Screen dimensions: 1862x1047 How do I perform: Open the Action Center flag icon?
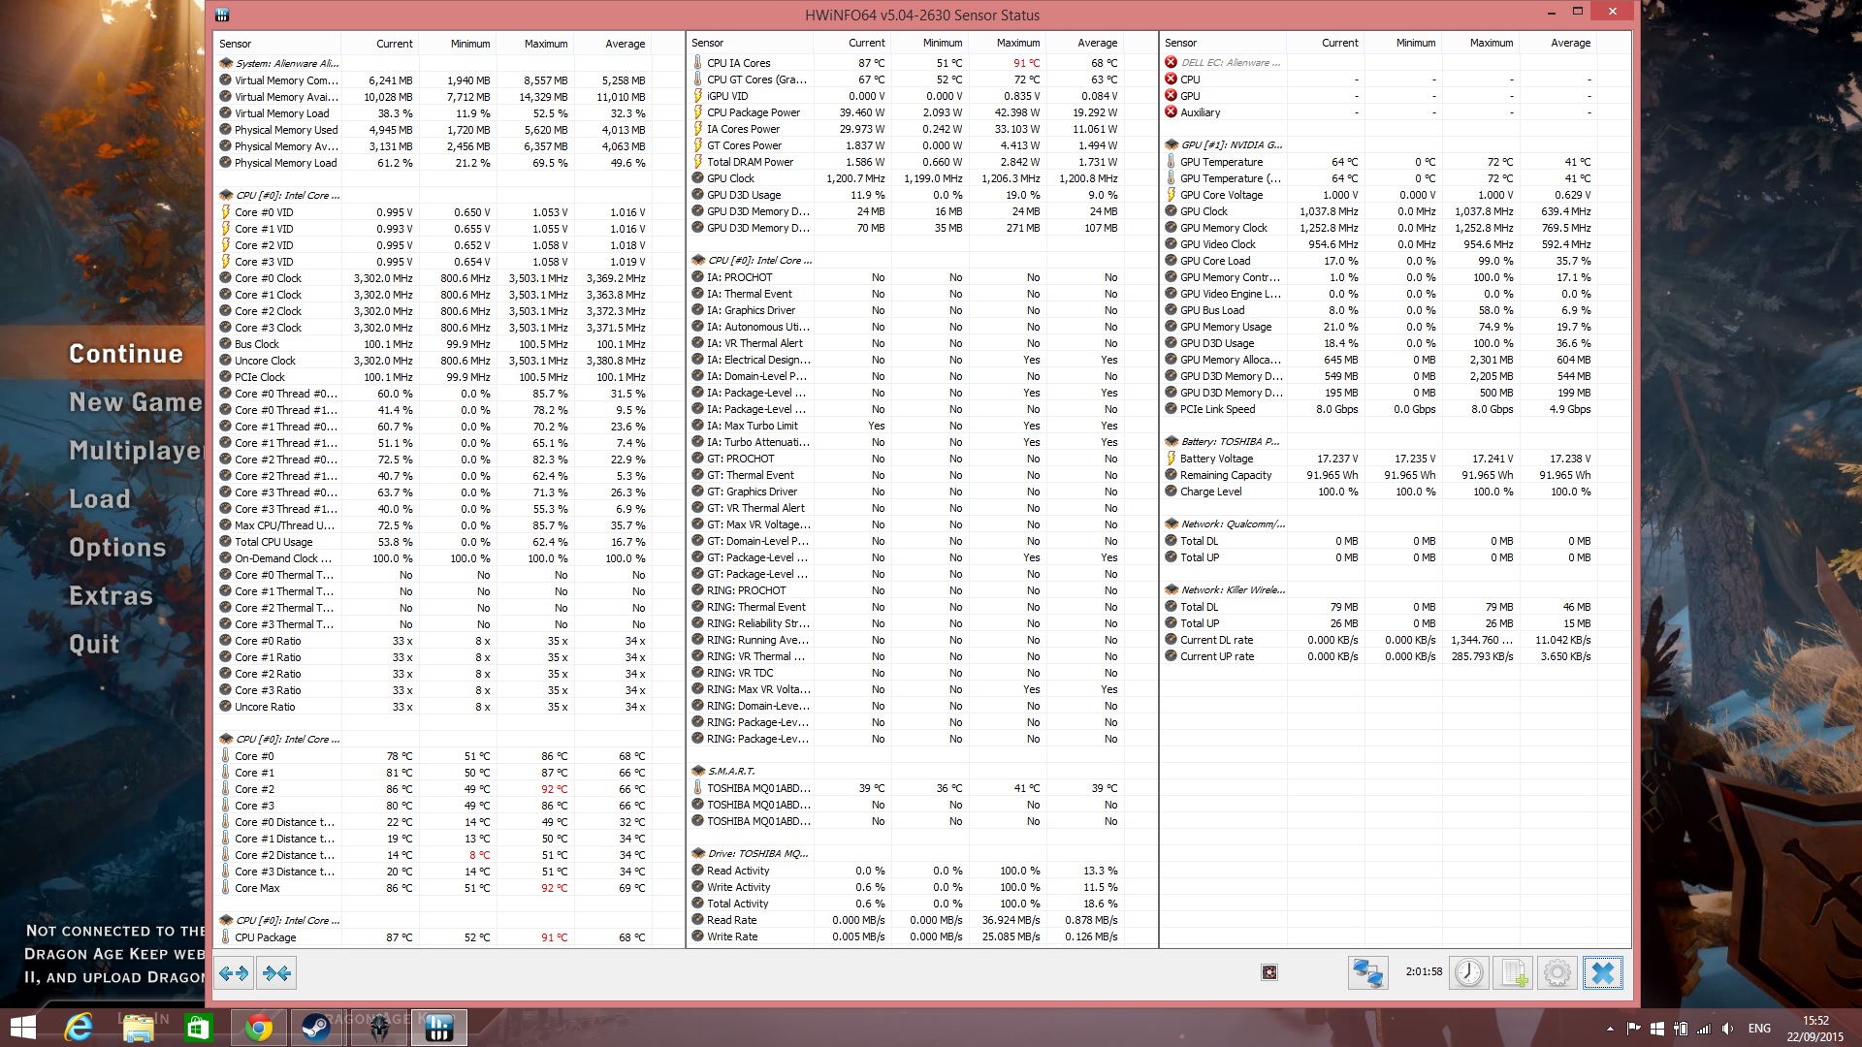[1634, 1029]
